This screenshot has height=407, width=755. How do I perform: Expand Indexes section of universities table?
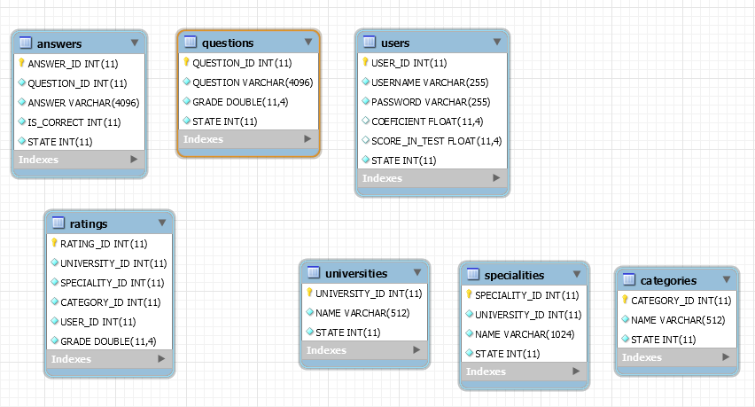click(416, 349)
